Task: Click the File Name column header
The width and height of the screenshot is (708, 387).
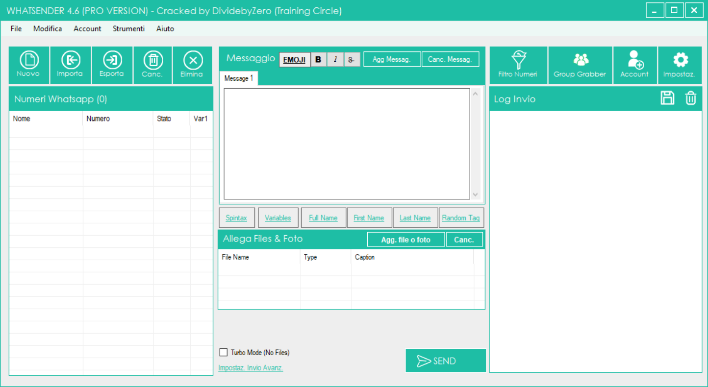Action: tap(259, 257)
